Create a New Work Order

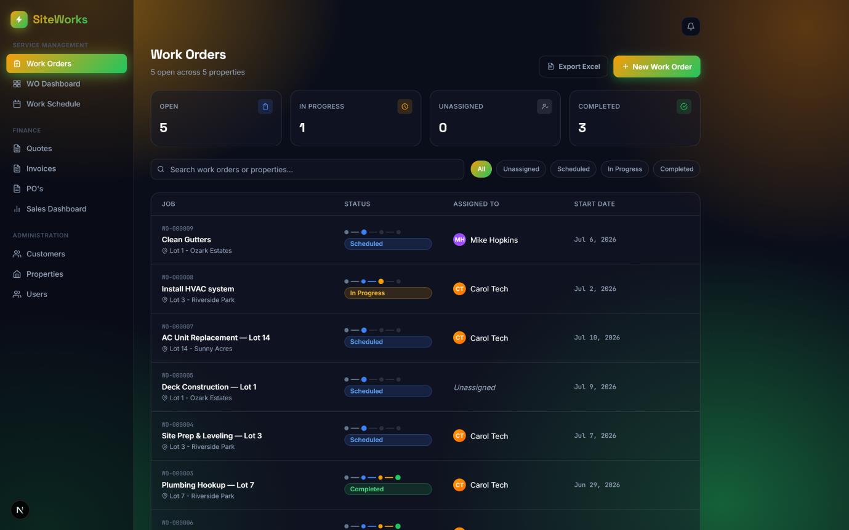coord(657,66)
